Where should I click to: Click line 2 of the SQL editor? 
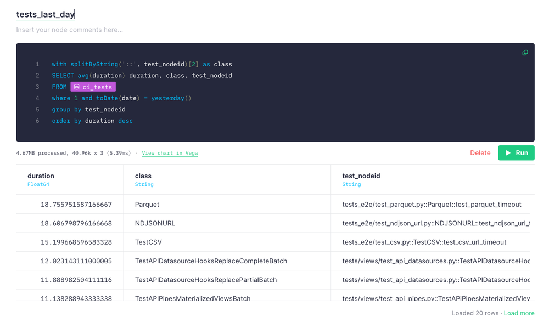142,76
